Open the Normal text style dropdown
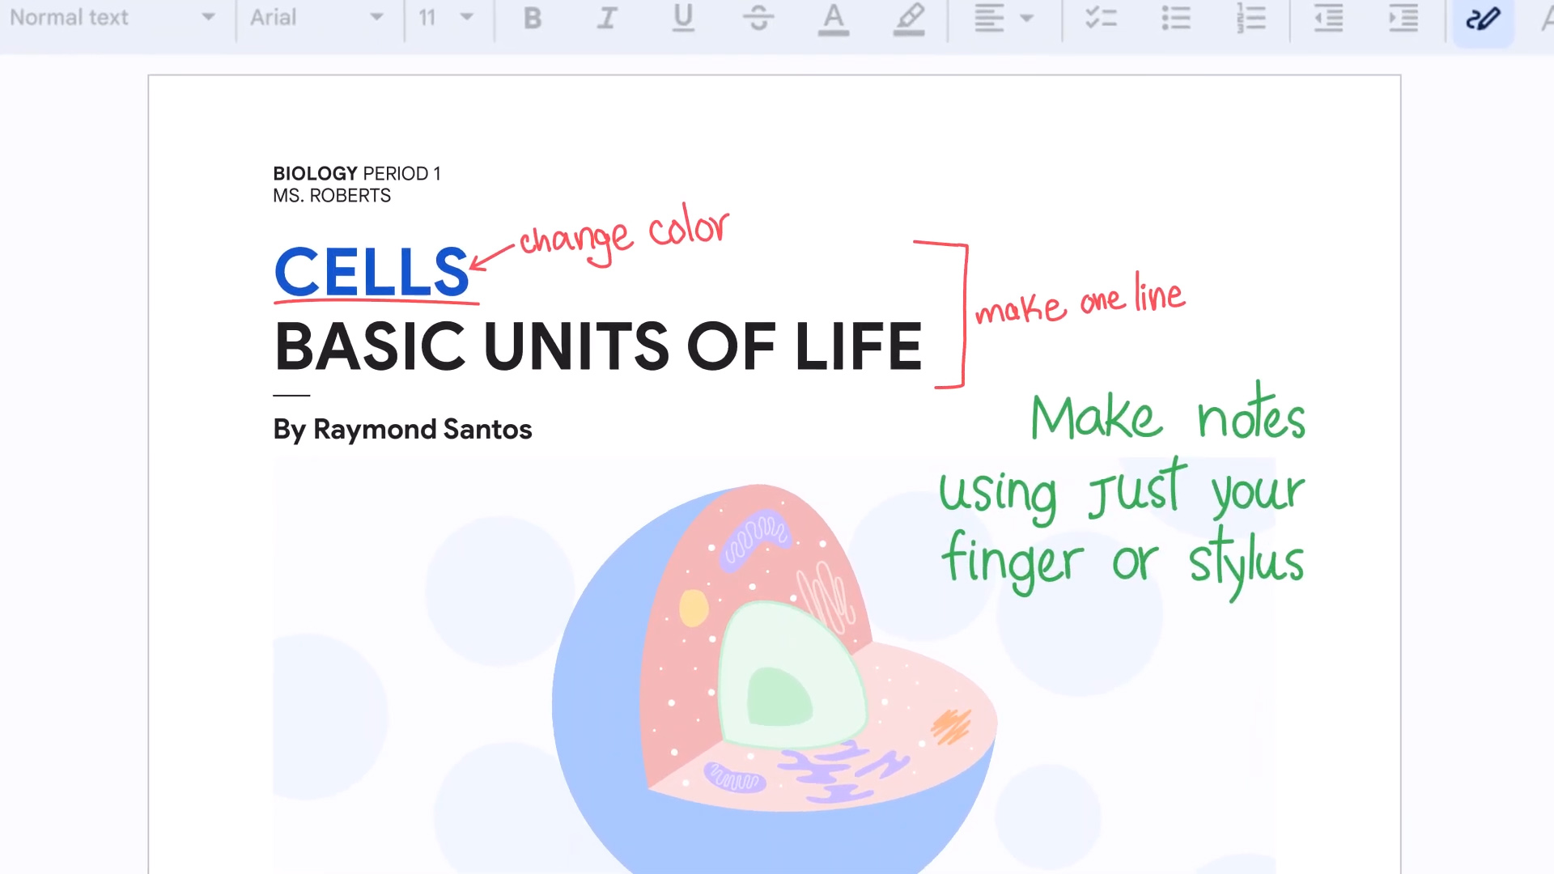 point(113,18)
